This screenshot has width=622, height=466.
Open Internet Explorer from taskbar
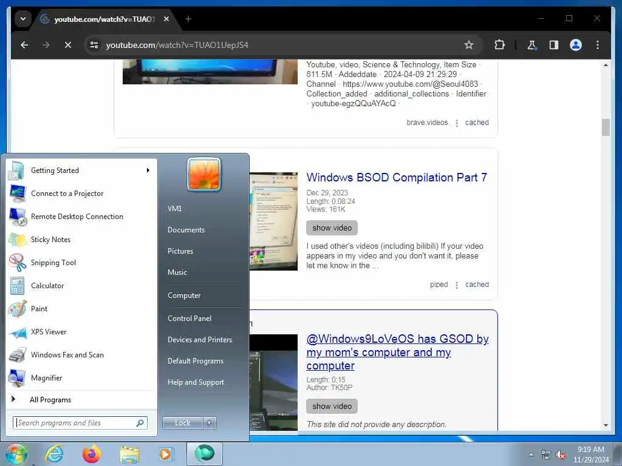54,454
